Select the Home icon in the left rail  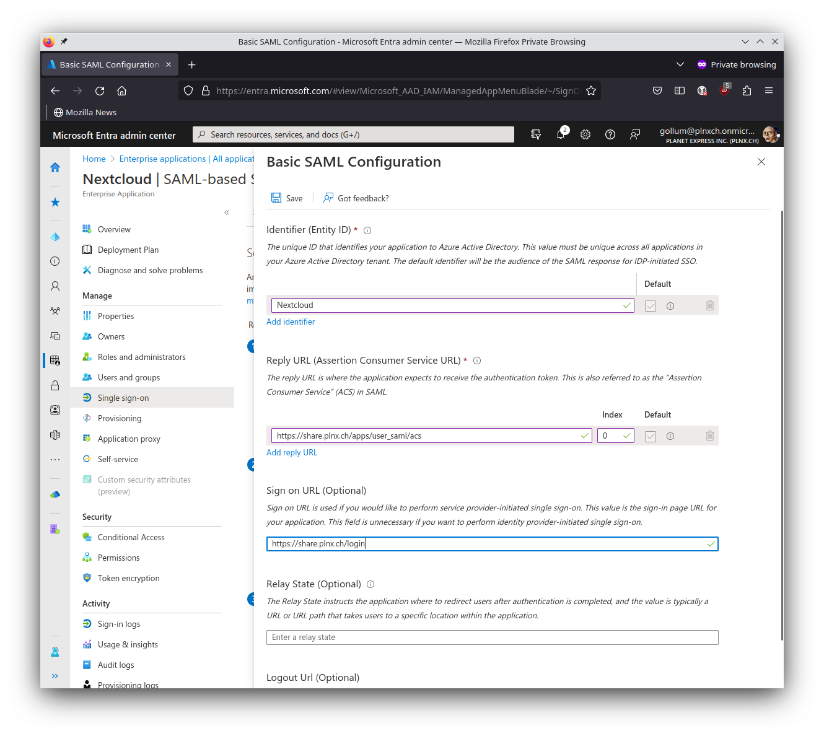coord(55,167)
